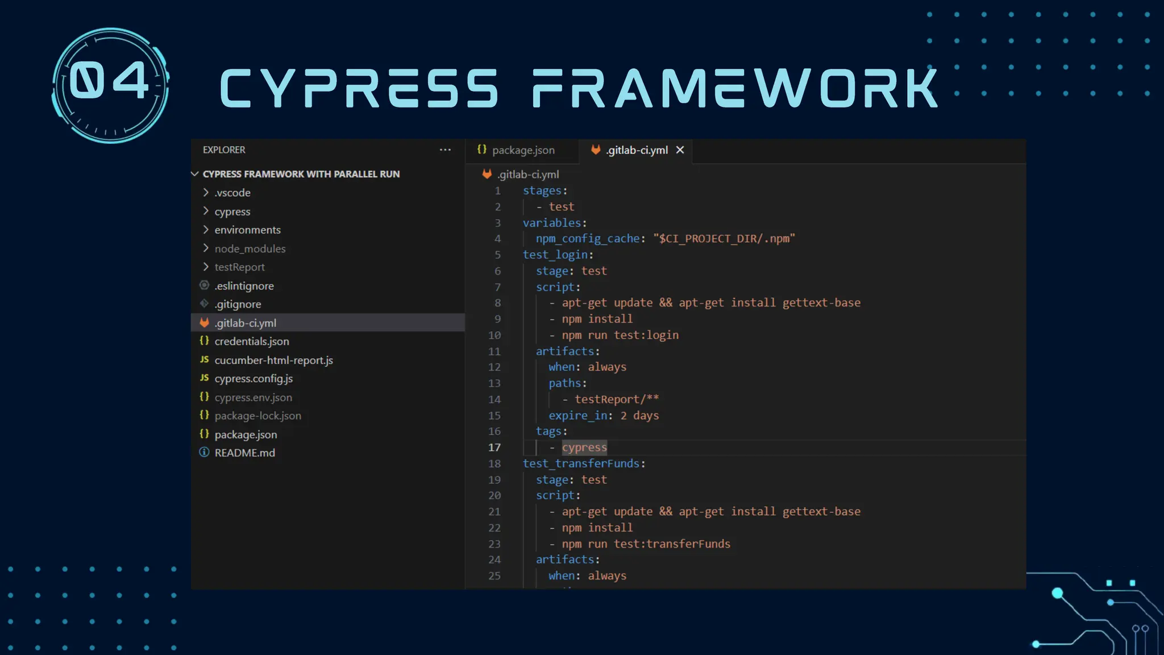Click line number 17 in gutter
This screenshot has width=1164, height=655.
coord(494,447)
